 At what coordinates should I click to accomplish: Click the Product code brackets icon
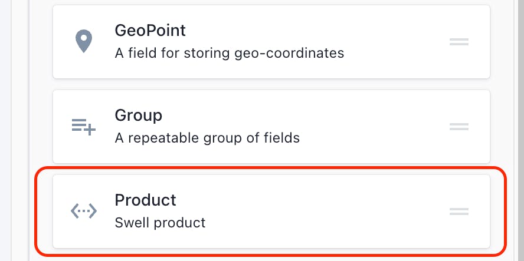84,211
